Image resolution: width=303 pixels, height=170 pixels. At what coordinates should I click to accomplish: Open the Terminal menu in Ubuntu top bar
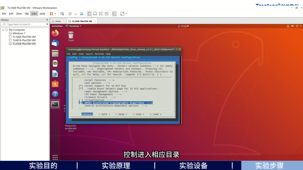pos(73,26)
